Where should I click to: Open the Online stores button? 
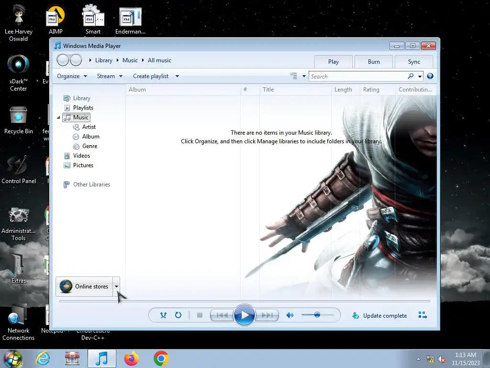84,287
